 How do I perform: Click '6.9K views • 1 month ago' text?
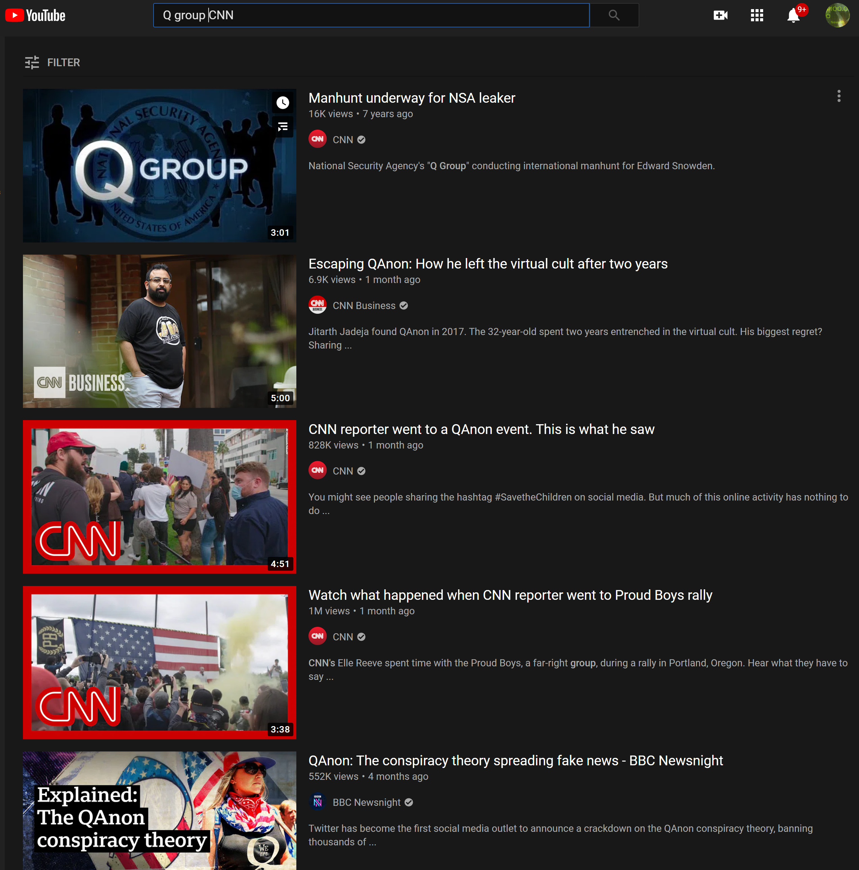coord(365,280)
